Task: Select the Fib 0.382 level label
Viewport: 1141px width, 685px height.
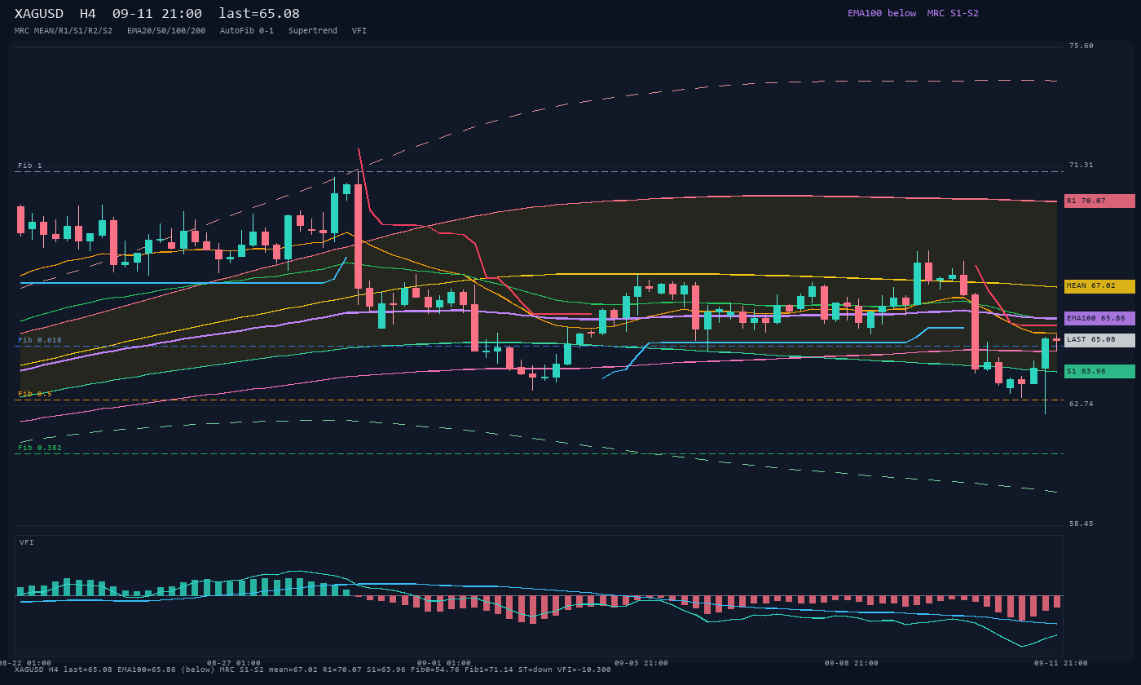Action: pos(40,448)
